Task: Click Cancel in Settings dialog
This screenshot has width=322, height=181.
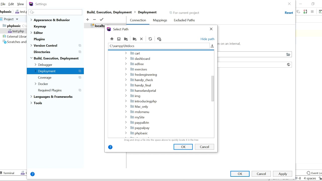Action: click(x=261, y=174)
